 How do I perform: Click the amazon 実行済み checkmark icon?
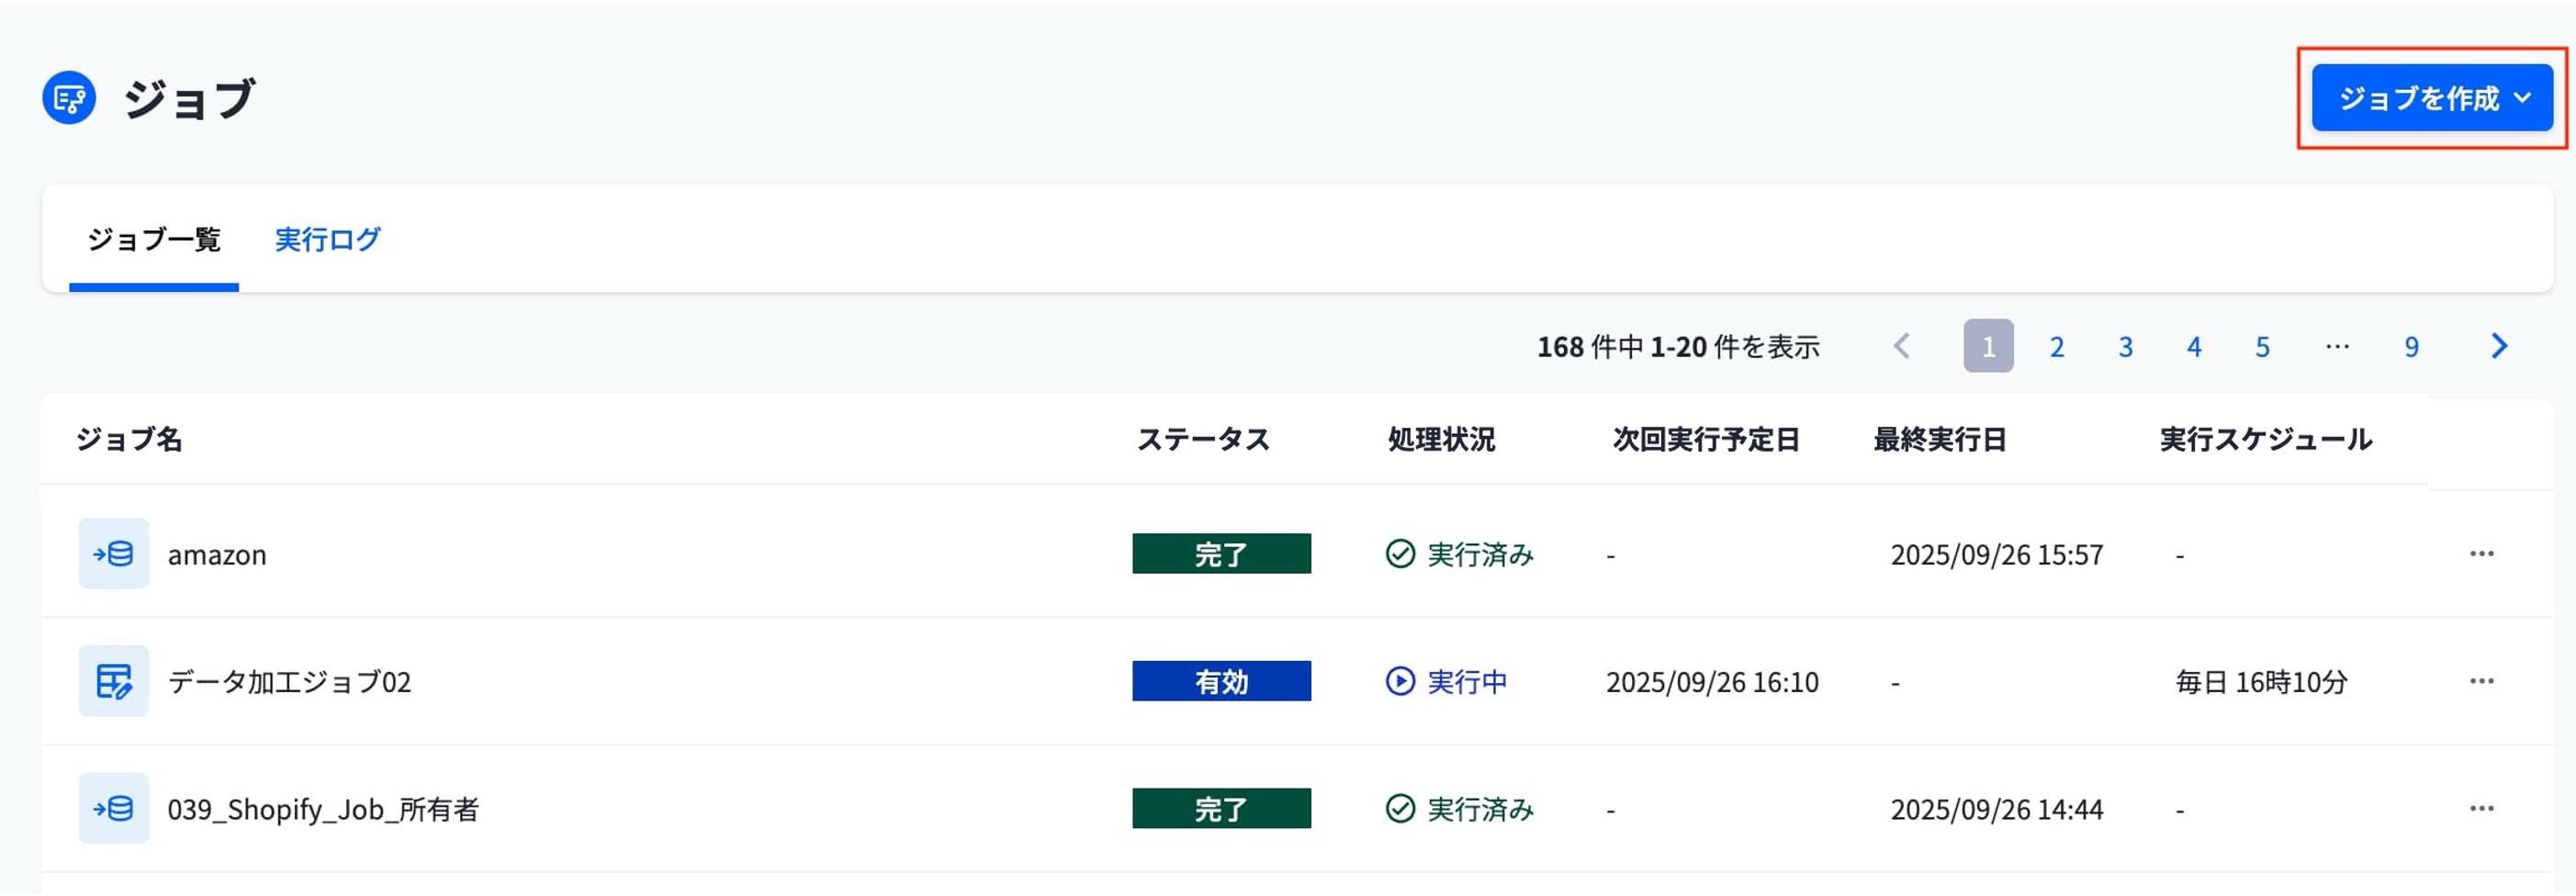click(x=1400, y=554)
